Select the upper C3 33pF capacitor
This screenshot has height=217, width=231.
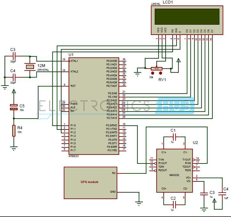[x=14, y=56]
